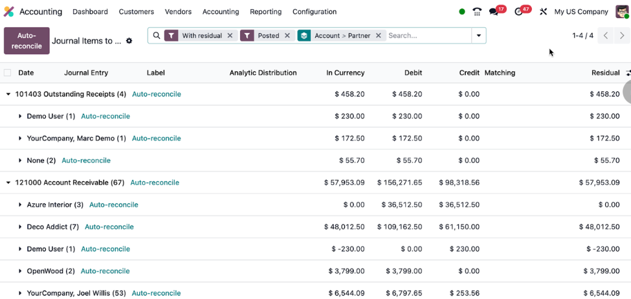
Task: Switch company via My US Company
Action: click(581, 12)
